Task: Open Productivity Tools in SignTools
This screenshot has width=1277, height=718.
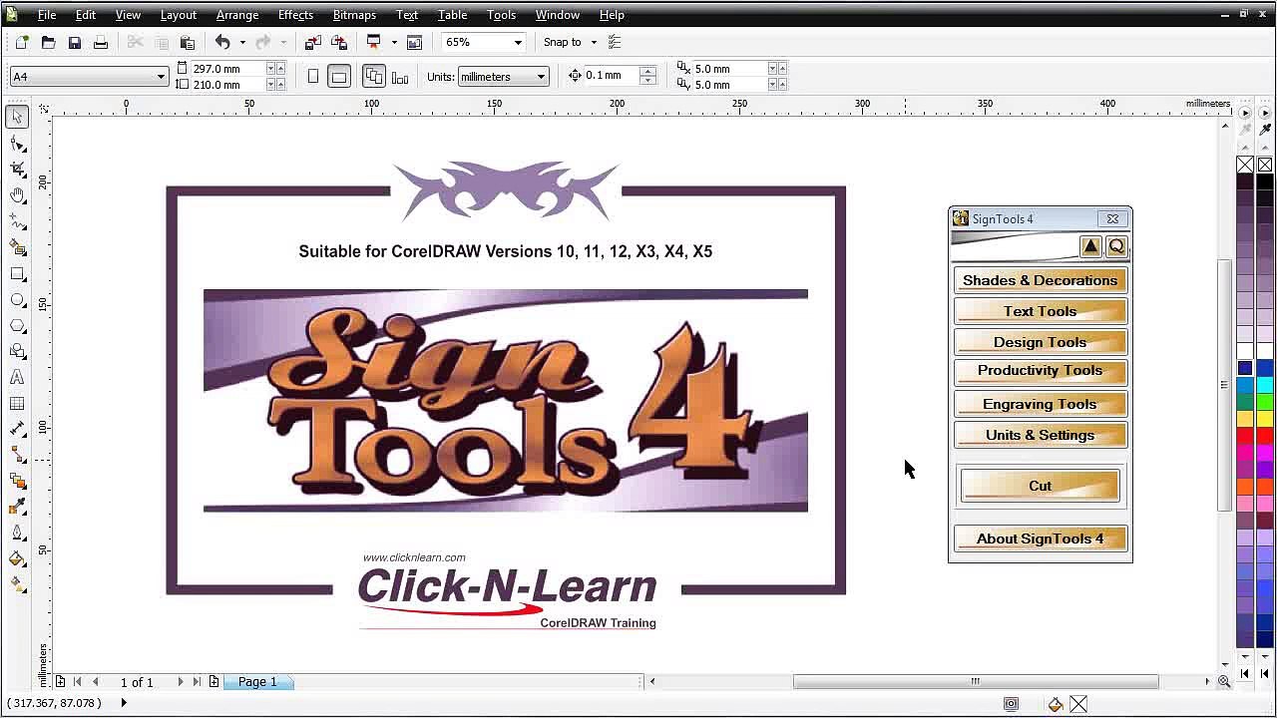Action: 1040,371
